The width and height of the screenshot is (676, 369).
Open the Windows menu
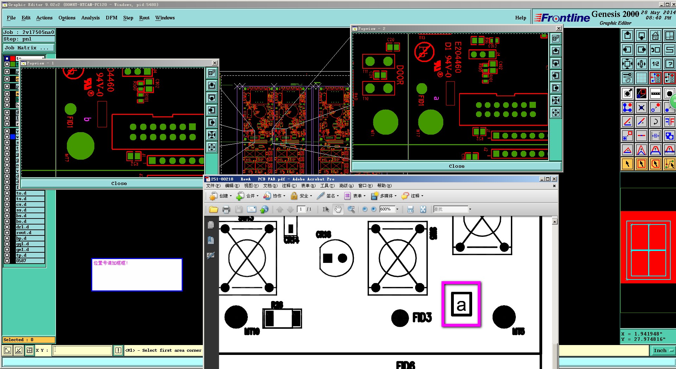pos(165,18)
